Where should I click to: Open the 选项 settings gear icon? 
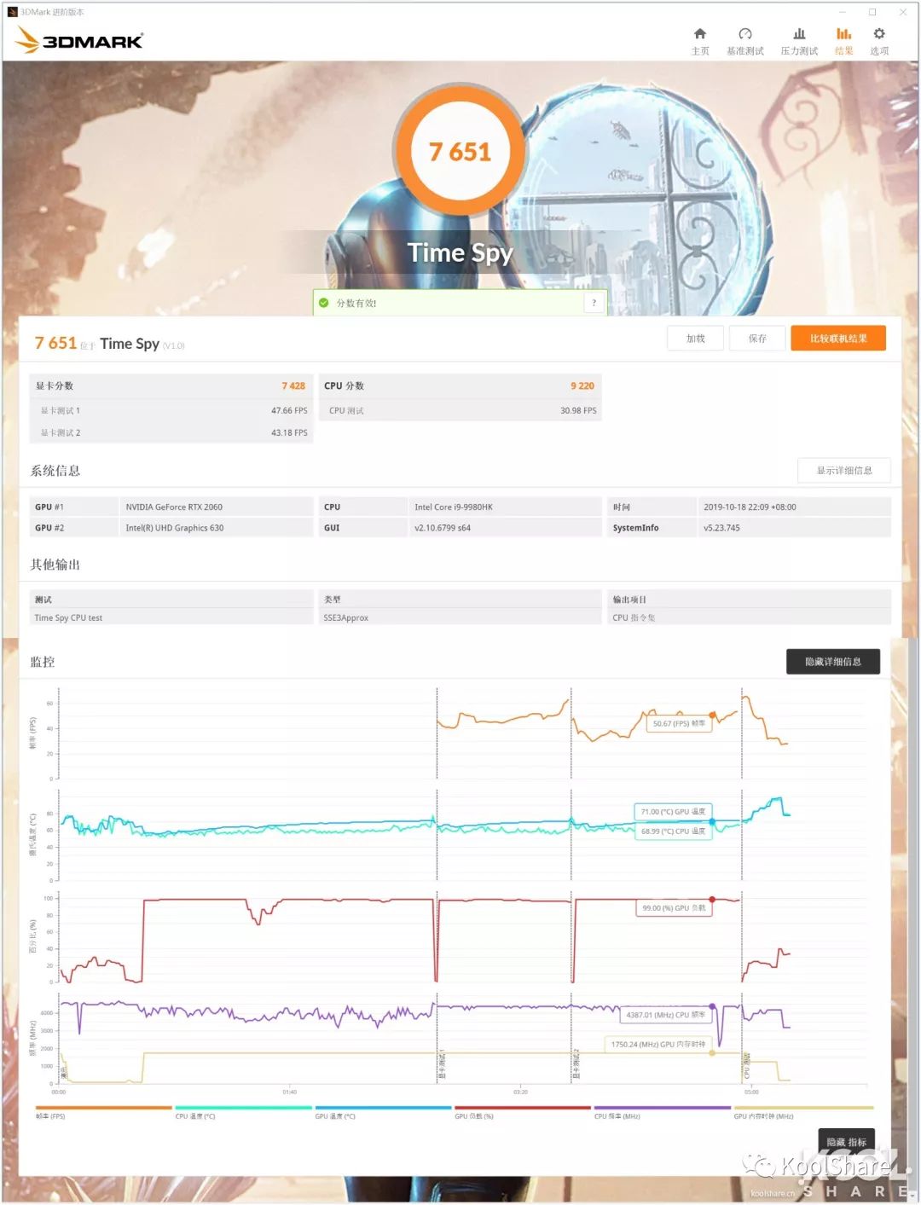879,34
